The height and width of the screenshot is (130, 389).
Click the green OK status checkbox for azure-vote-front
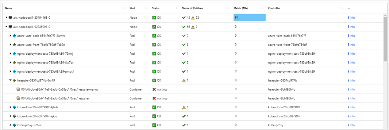coord(154,45)
